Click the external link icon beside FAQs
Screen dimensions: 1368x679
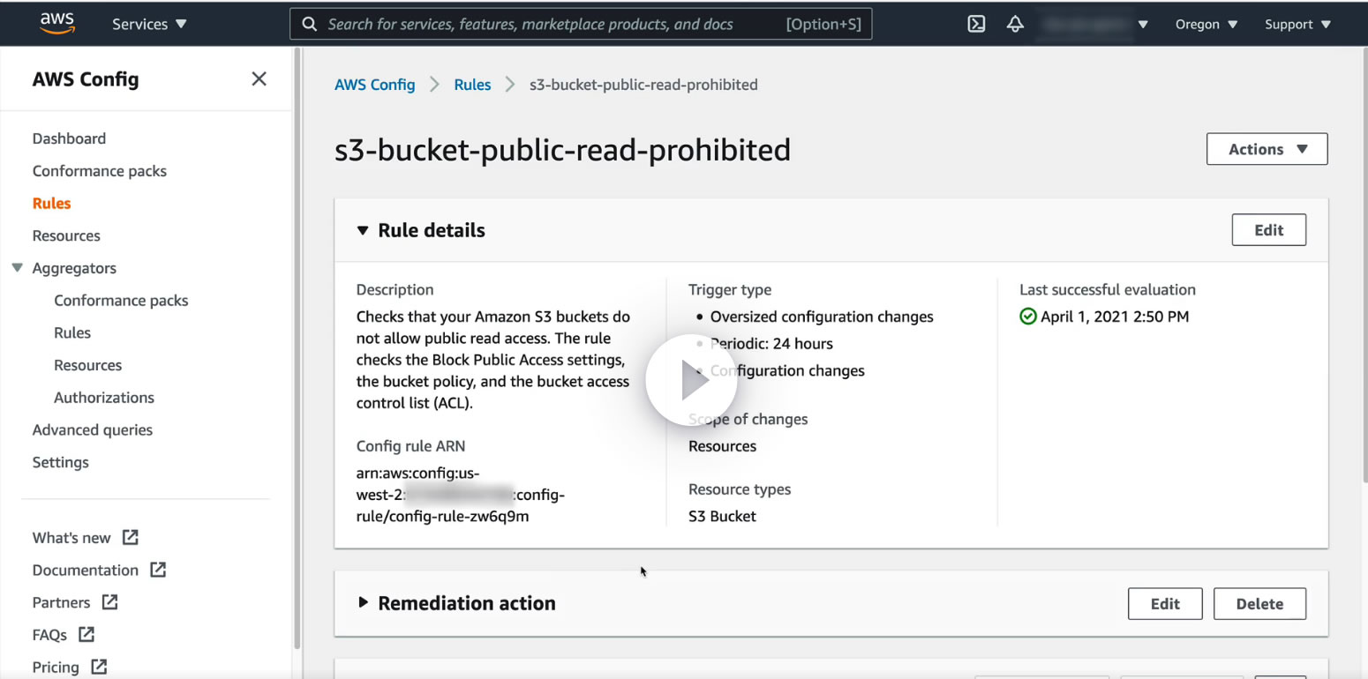tap(86, 634)
